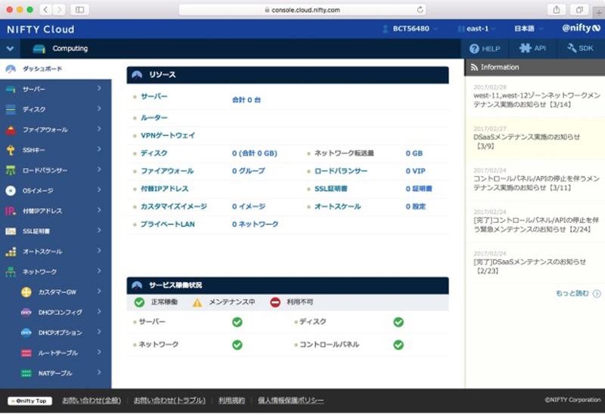Open the プライベートLAN resource link
Image resolution: width=605 pixels, height=417 pixels.
(x=167, y=224)
